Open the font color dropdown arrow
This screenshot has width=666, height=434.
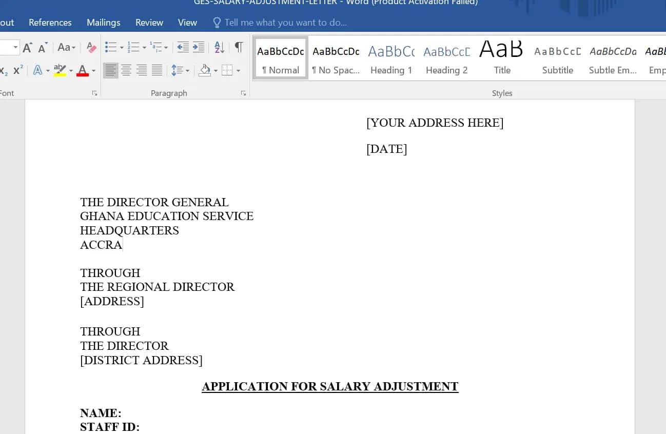click(93, 70)
